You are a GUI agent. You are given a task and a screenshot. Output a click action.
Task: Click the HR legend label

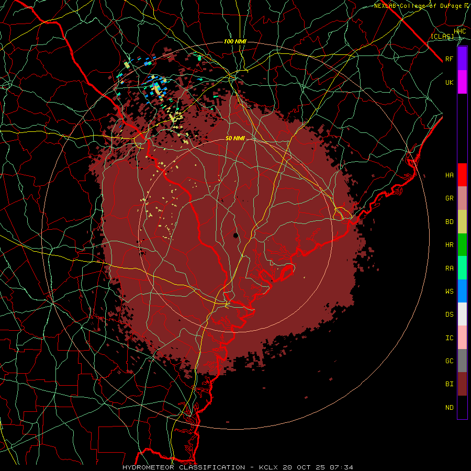(x=449, y=245)
